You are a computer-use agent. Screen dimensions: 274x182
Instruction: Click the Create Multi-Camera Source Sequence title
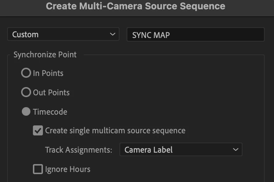(136, 6)
